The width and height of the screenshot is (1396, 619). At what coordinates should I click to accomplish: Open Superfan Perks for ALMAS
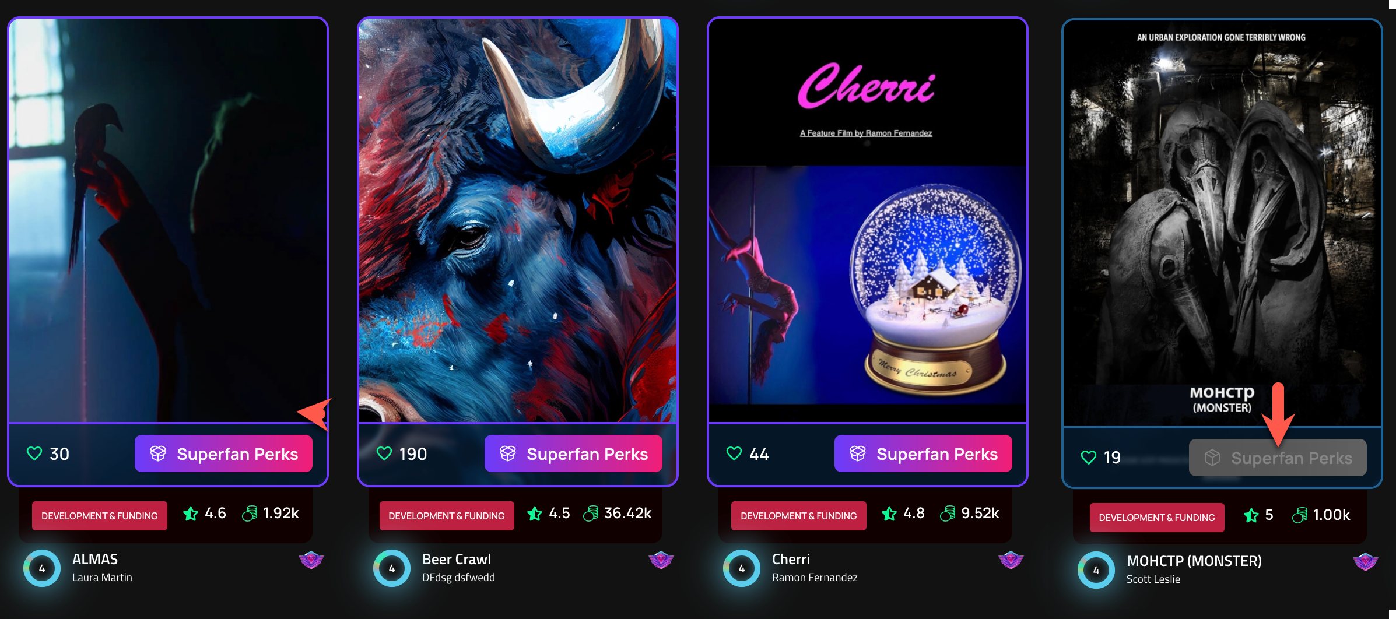(x=223, y=453)
